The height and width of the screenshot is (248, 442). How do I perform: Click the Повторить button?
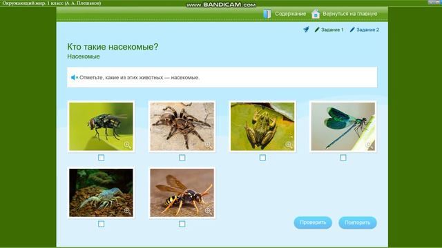click(x=358, y=223)
